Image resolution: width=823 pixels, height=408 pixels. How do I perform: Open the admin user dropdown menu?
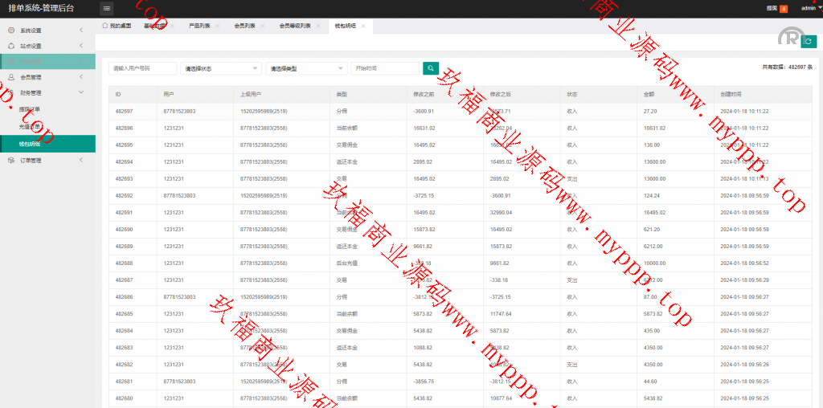coord(810,8)
